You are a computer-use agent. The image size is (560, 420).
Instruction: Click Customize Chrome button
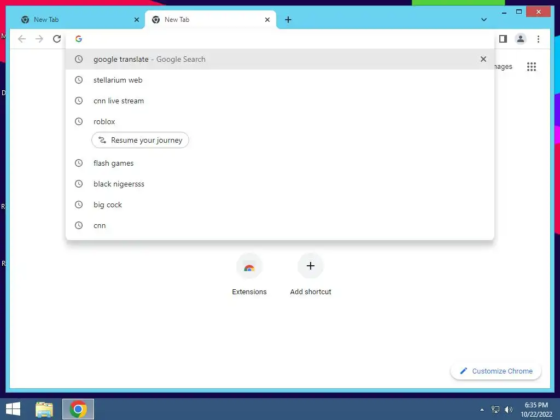tap(496, 371)
